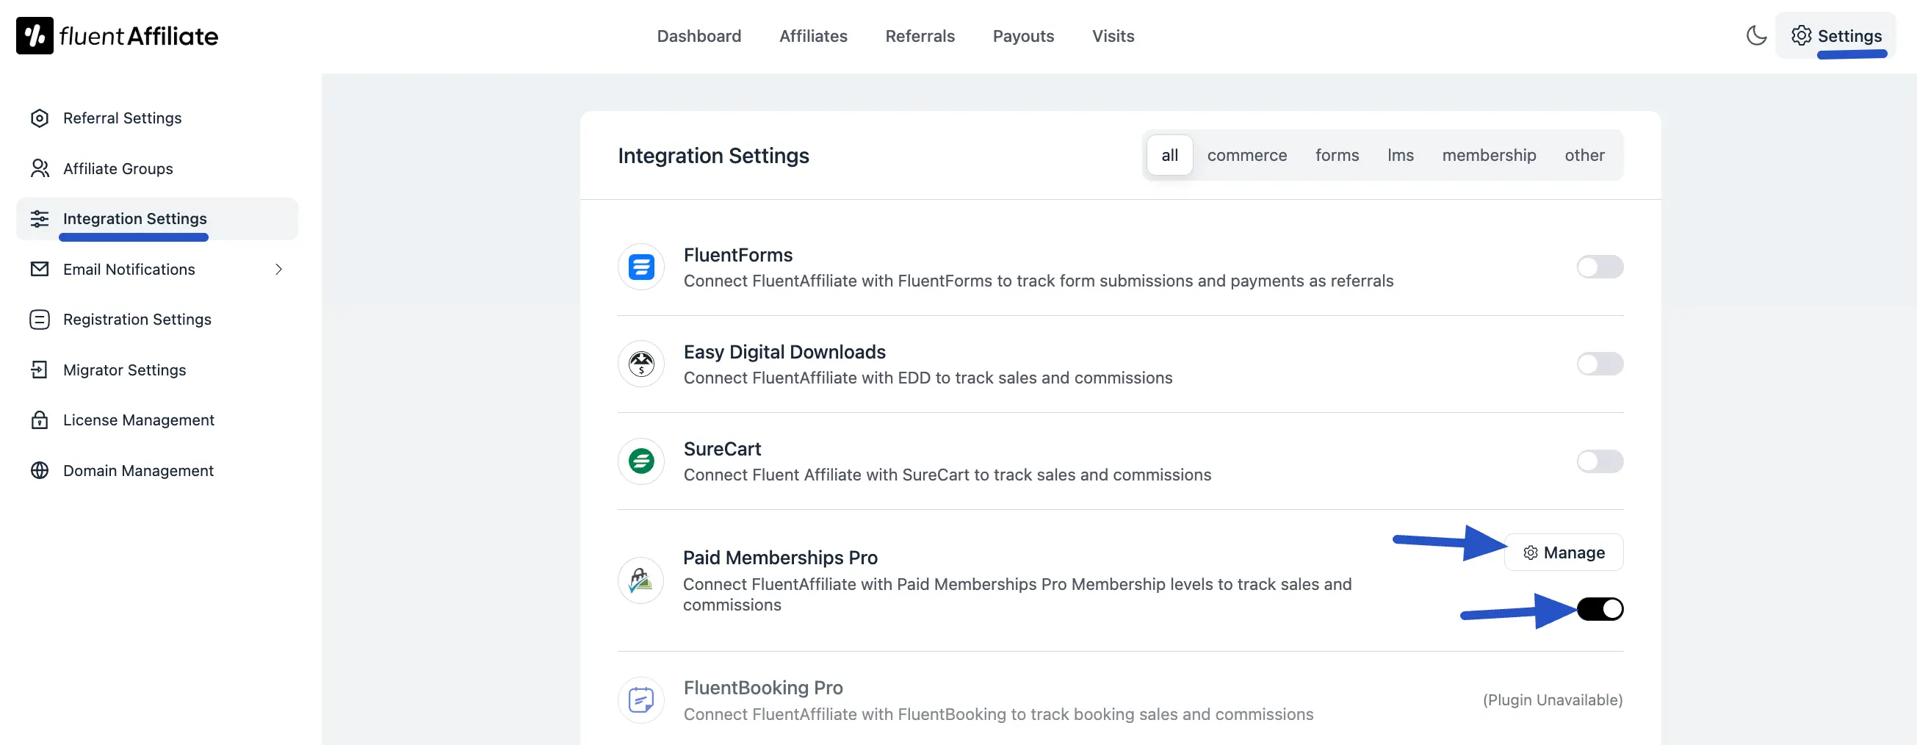Viewport: 1917px width, 745px height.
Task: Navigate to the Payouts page
Action: point(1023,36)
